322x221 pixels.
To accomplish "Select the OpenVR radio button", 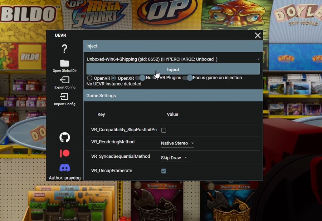I will click(90, 78).
